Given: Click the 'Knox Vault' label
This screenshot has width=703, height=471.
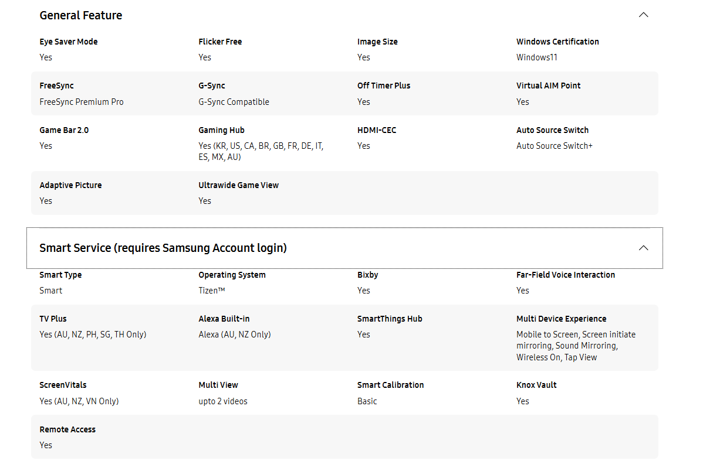Looking at the screenshot, I should click(536, 385).
